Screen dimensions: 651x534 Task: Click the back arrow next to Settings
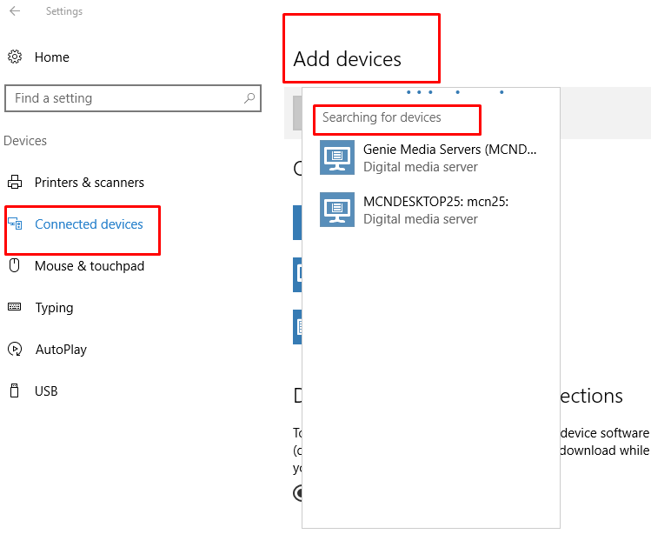click(x=14, y=12)
